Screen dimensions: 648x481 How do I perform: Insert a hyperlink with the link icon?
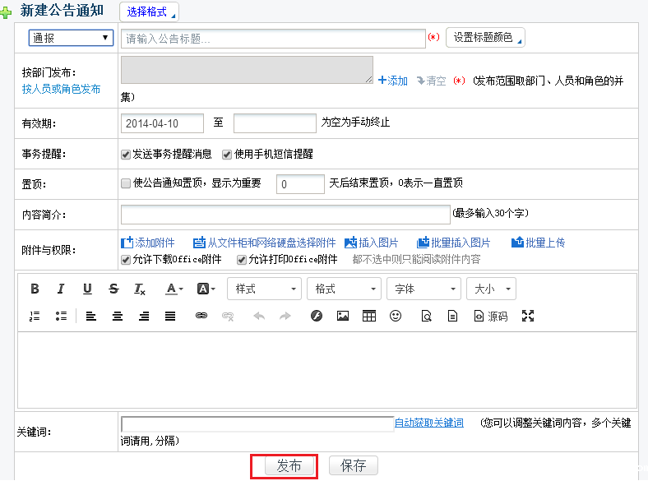coord(201,316)
